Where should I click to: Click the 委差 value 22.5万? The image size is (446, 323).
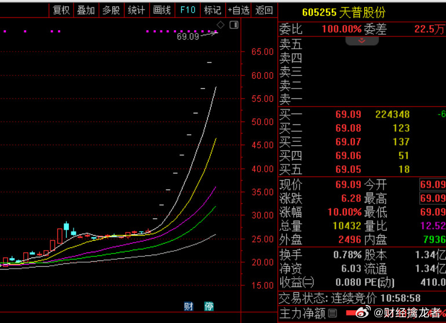click(430, 29)
